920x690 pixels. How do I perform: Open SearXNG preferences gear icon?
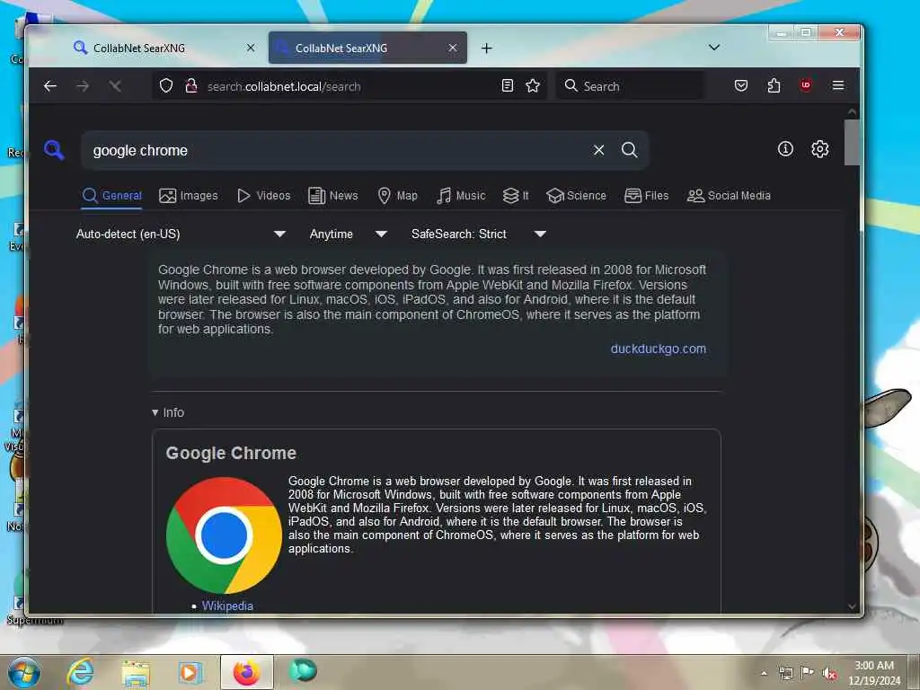(819, 149)
